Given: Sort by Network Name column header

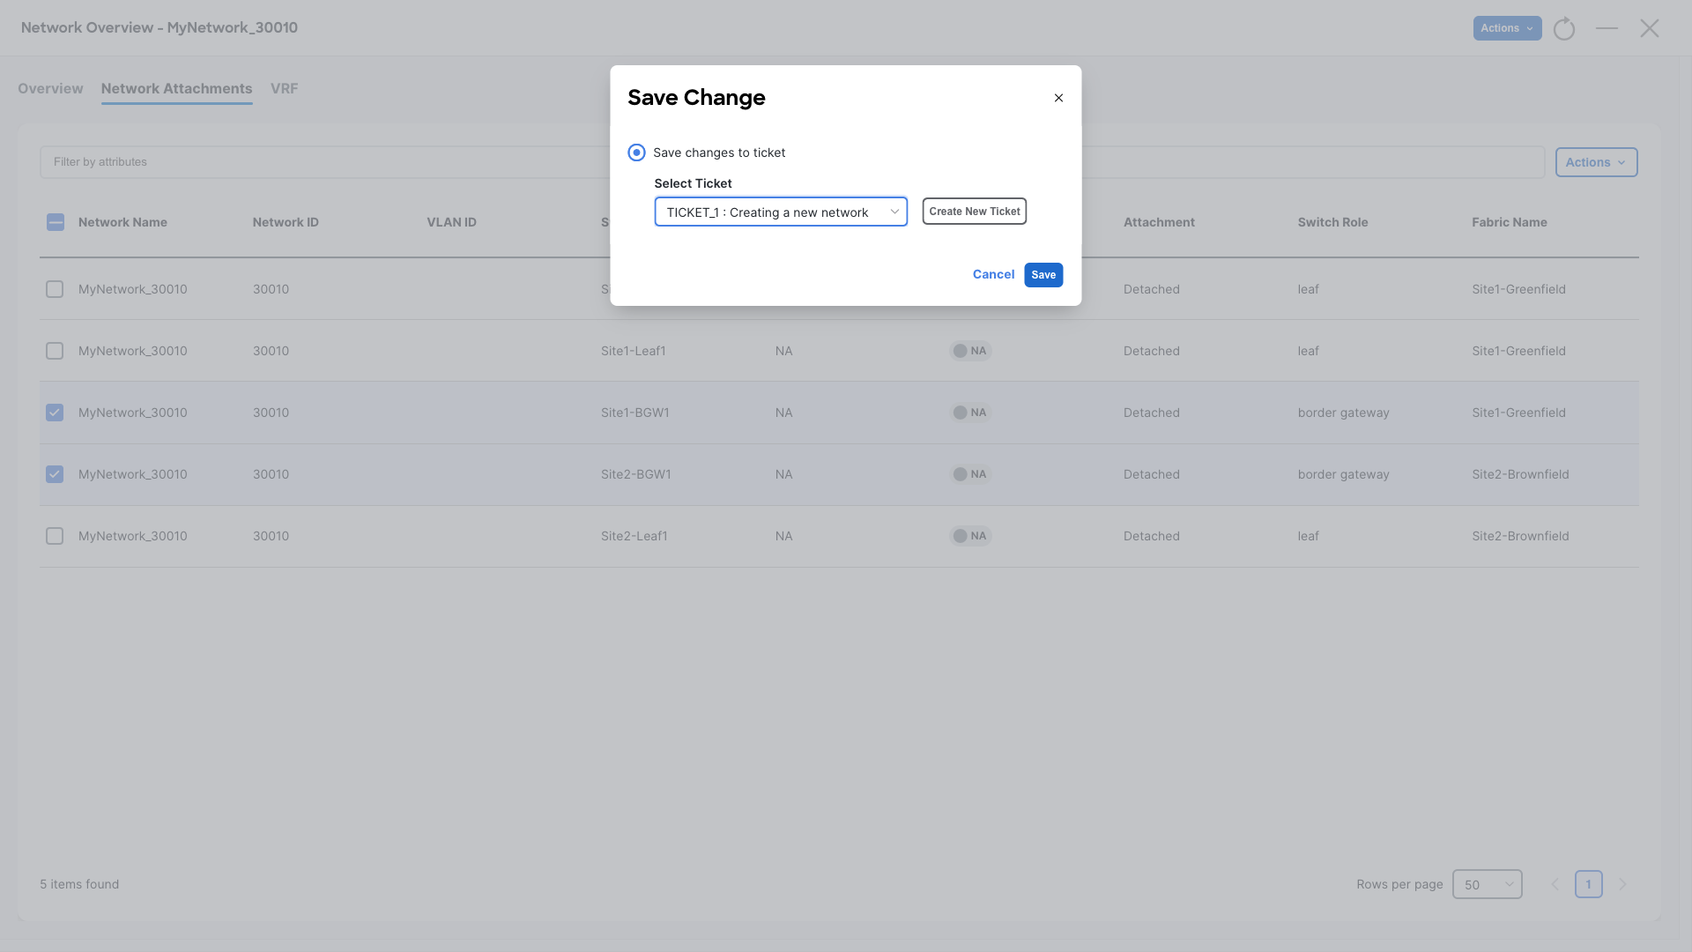Looking at the screenshot, I should (x=122, y=222).
